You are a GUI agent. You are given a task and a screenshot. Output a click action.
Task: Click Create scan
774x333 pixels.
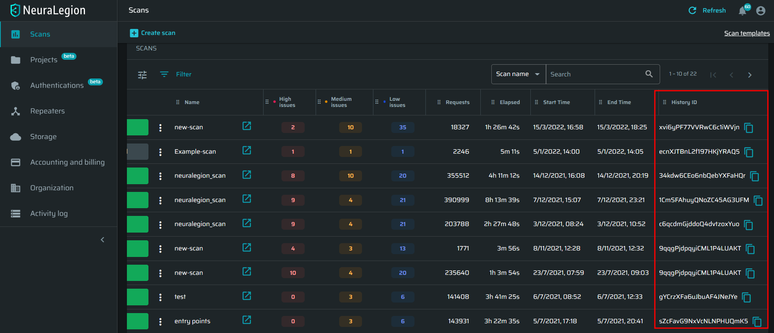click(x=153, y=33)
